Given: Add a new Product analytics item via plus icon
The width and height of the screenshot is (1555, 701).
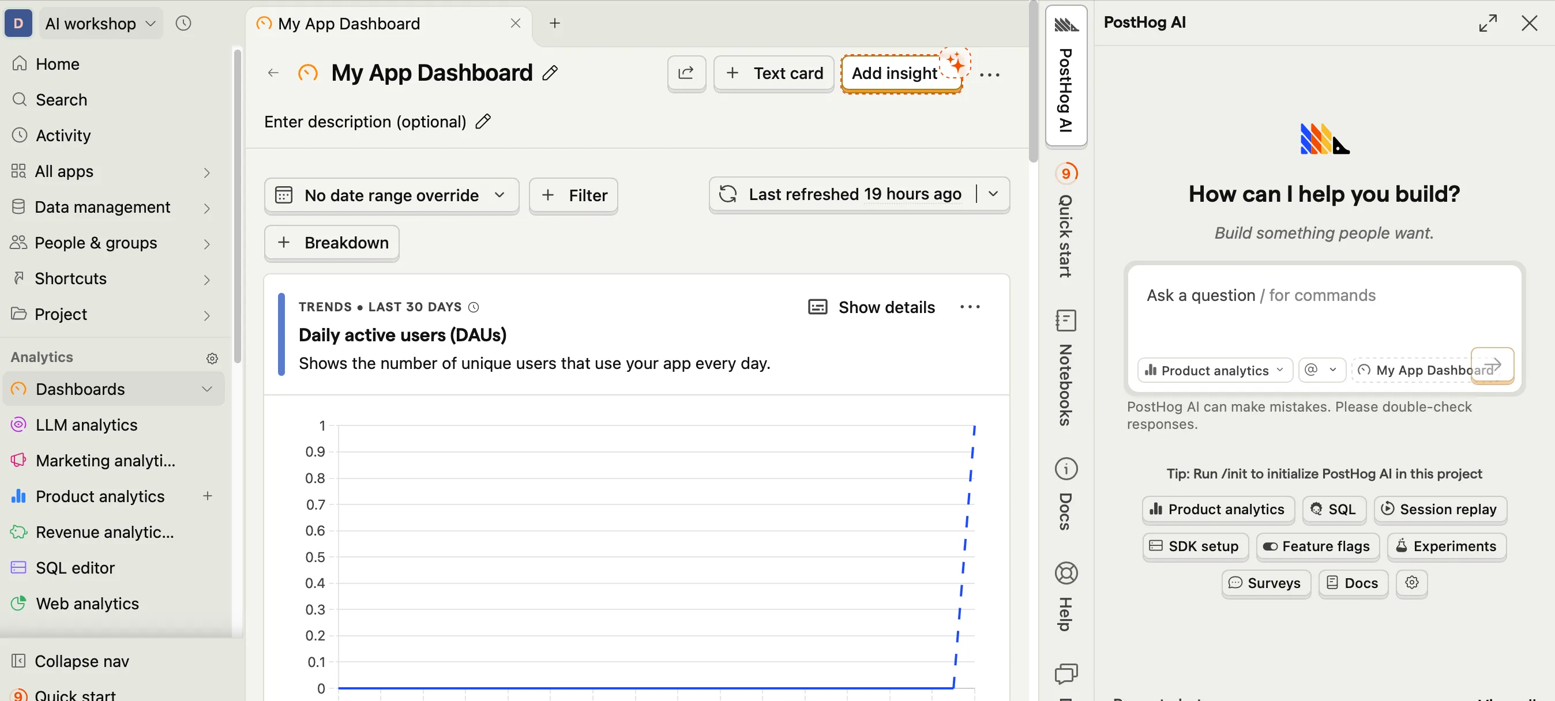Looking at the screenshot, I should point(208,496).
